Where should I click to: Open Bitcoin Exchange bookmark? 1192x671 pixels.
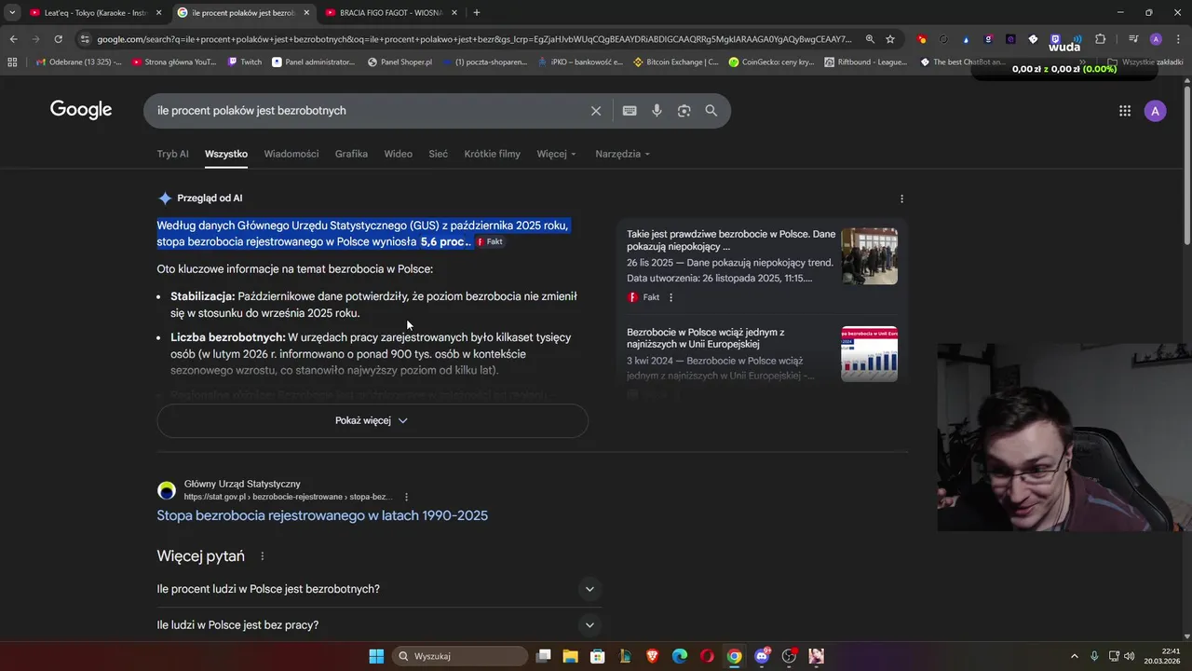click(x=675, y=62)
